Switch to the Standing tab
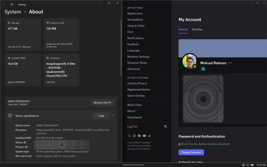The image size is (267, 167). pos(197,29)
